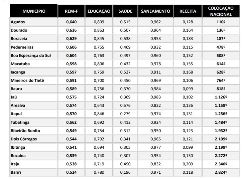
Task: Click the EDUCAÇÃO column header
Action: (99, 11)
